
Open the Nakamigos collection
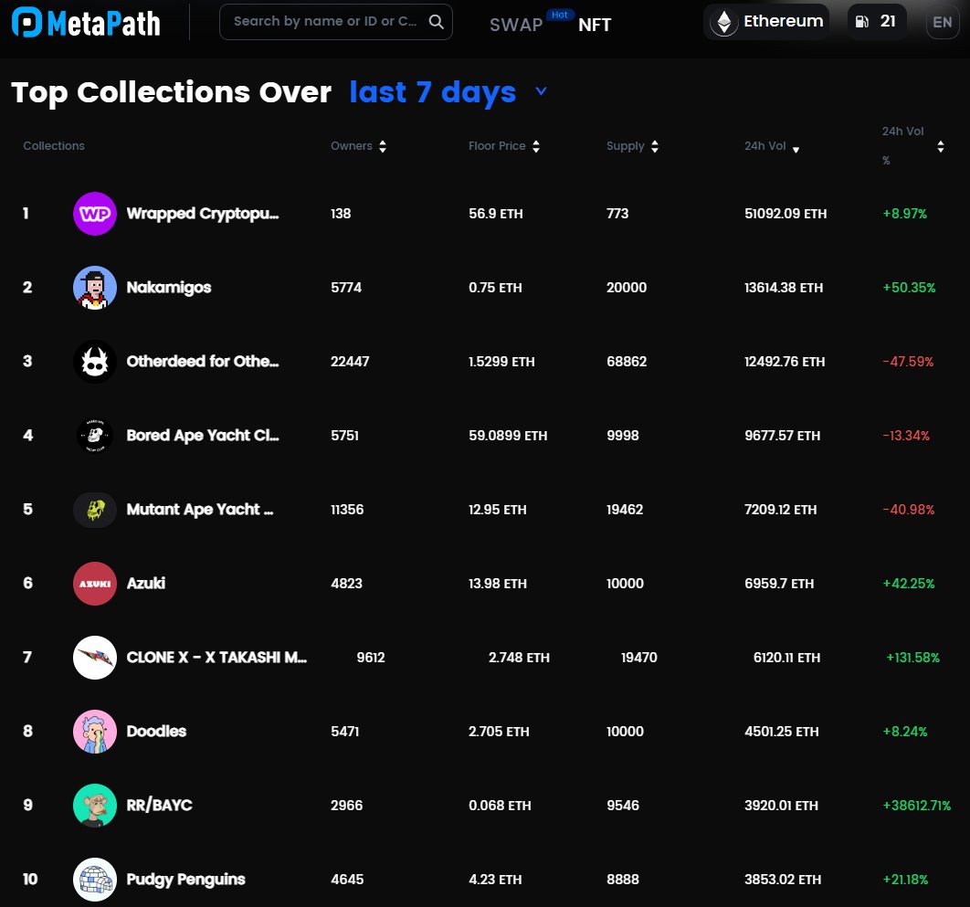coord(169,288)
